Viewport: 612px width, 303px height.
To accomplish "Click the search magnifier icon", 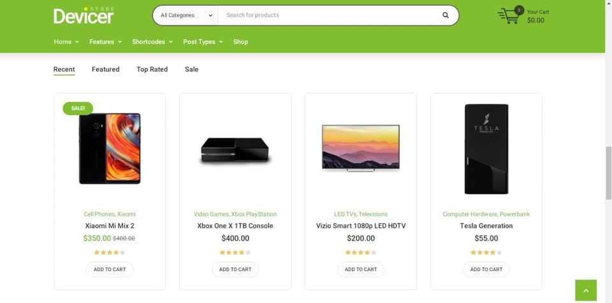I will 446,15.
